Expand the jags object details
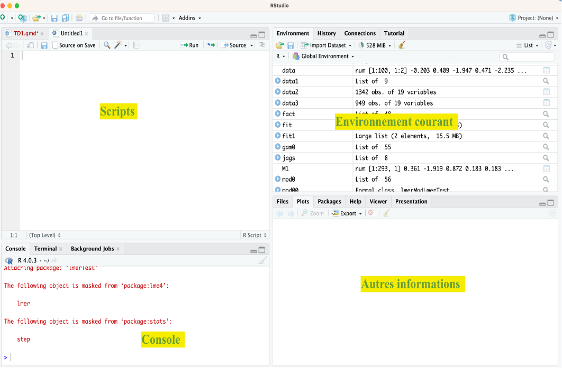Screen dimensions: 562x368 (278, 158)
